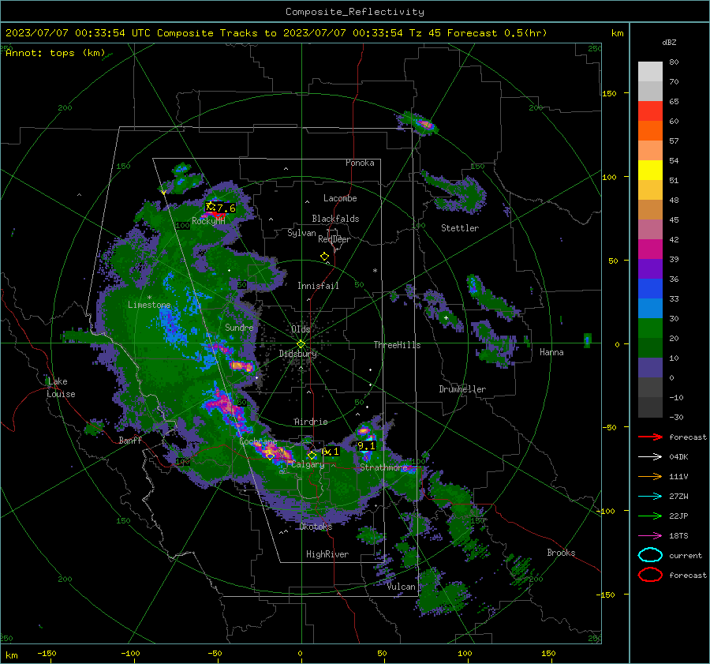Select the red 65-60 dBZ swatch
Image resolution: width=710 pixels, height=664 pixels.
pos(650,111)
